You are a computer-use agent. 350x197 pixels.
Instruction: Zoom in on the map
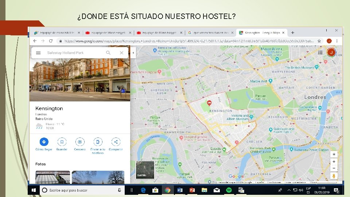click(x=334, y=162)
